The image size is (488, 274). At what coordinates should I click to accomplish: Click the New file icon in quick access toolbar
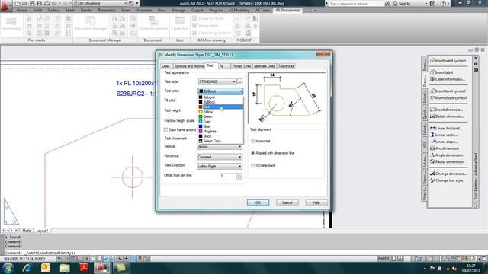[x=18, y=3]
